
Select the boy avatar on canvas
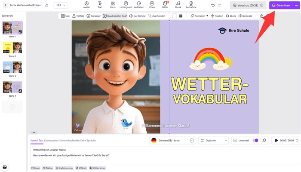click(x=116, y=77)
